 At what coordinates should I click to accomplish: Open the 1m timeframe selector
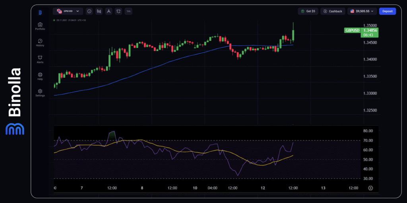(128, 11)
